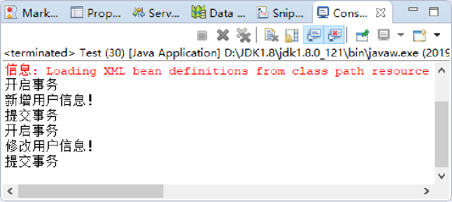The height and width of the screenshot is (202, 452).
Task: Open the Snippets tab
Action: 280,13
